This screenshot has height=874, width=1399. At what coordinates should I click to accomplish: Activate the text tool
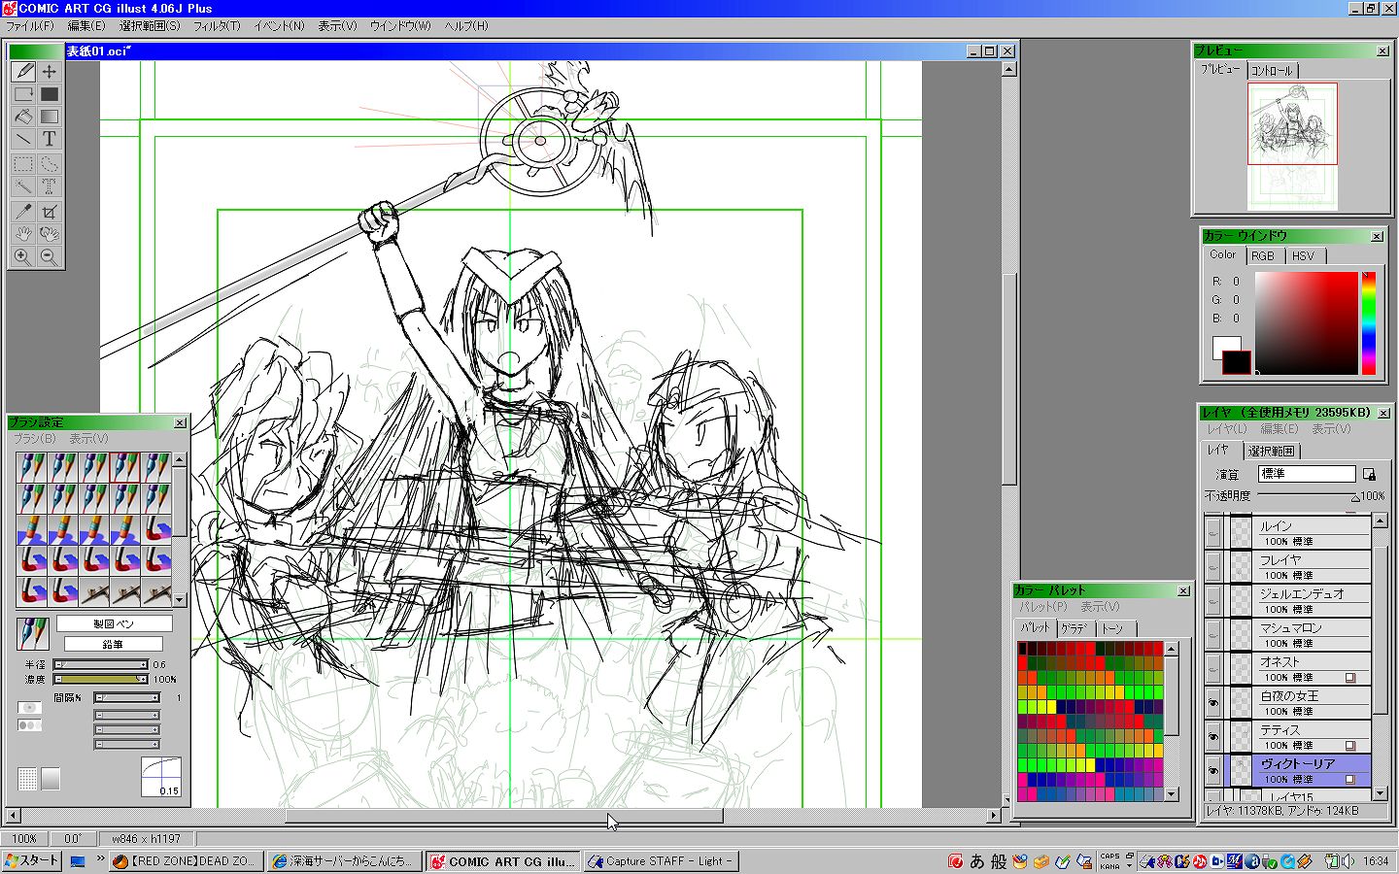50,140
